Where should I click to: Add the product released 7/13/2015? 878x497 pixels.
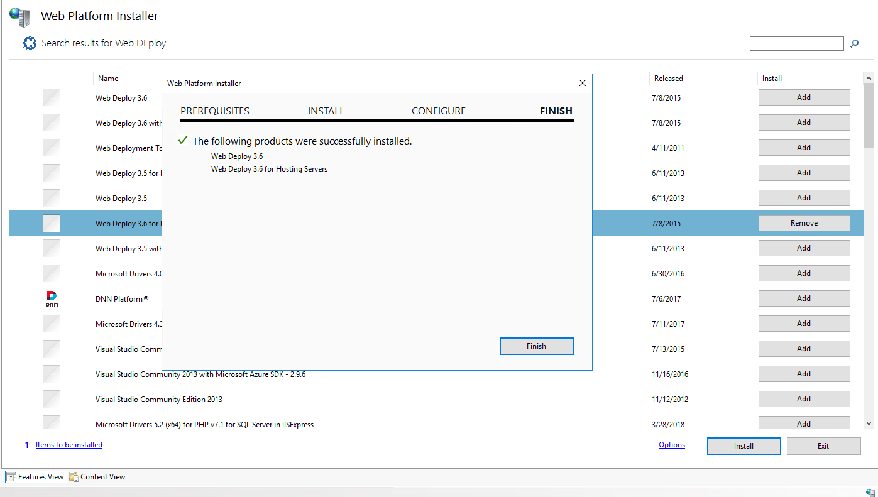pos(804,349)
